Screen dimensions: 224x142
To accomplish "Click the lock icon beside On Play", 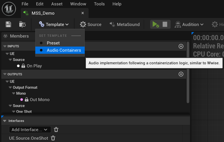I will [x=23, y=66].
